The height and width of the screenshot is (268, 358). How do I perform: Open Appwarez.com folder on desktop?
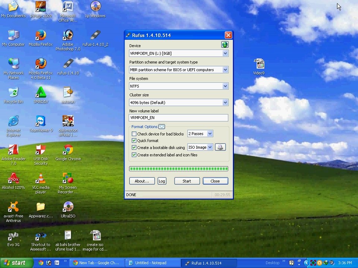coord(41,210)
